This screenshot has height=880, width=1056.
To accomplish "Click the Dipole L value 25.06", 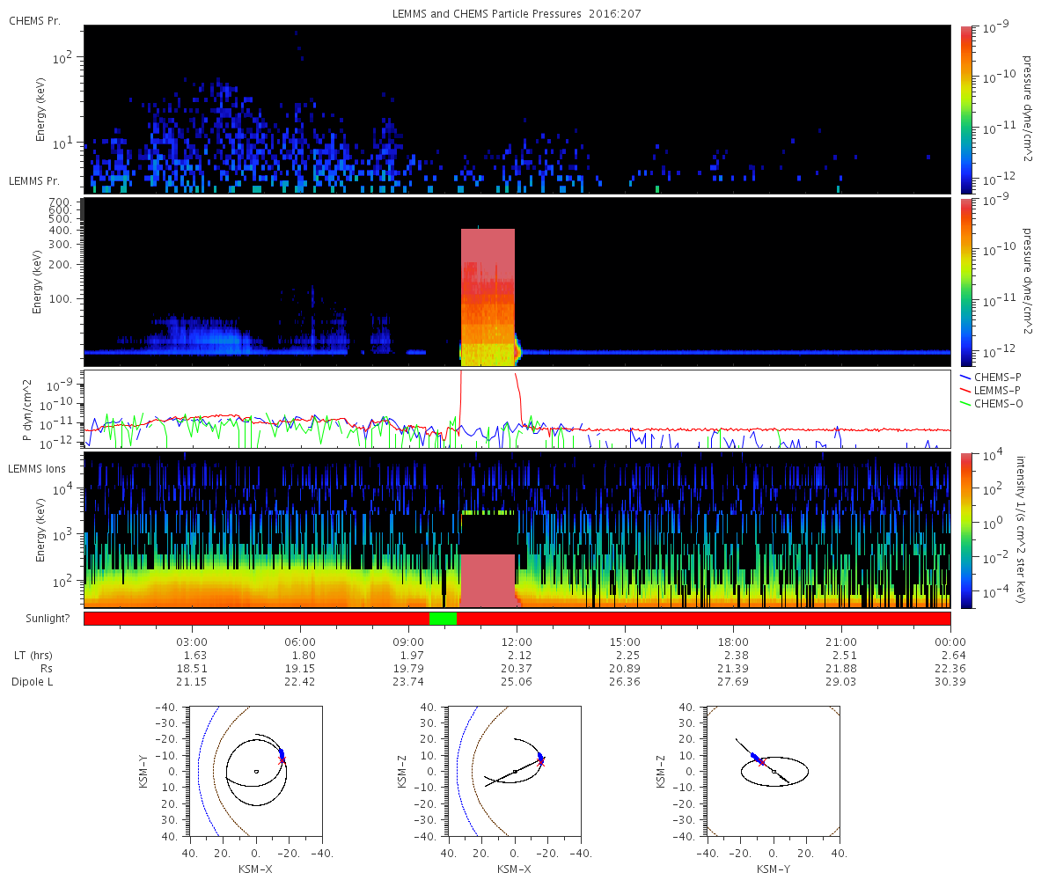I will (x=517, y=682).
